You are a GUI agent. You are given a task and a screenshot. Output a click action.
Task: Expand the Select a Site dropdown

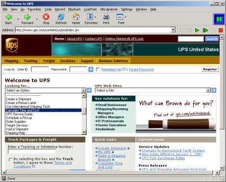(x=208, y=91)
